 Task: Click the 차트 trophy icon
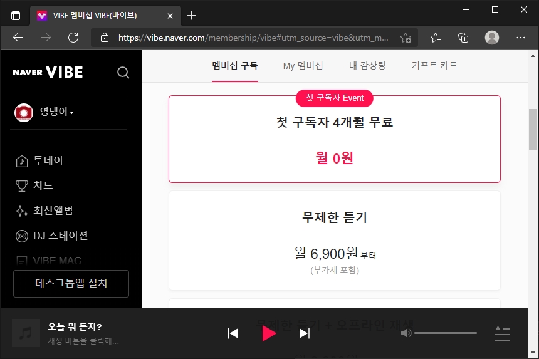[x=22, y=186]
